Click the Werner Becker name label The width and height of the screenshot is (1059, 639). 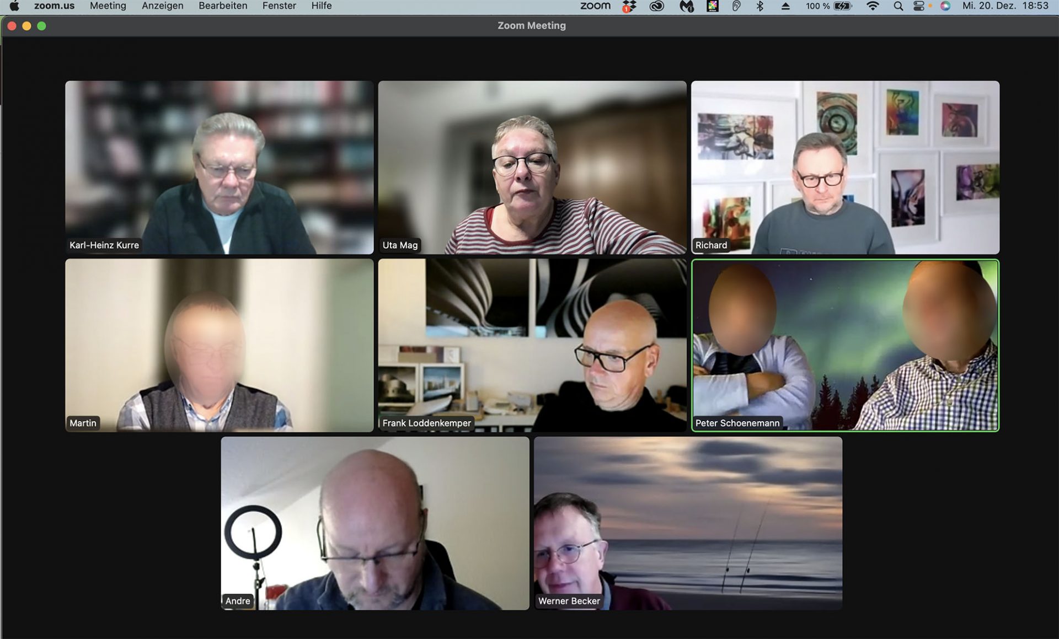point(569,602)
